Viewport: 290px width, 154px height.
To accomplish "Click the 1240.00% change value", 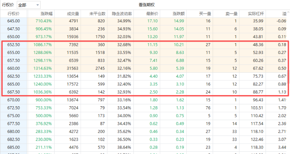I will [43, 84].
